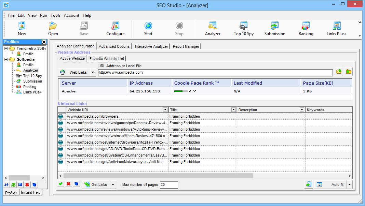This screenshot has width=365, height=206.
Task: Click the blue arrows icon under Profiles panel
Action: pos(6,185)
